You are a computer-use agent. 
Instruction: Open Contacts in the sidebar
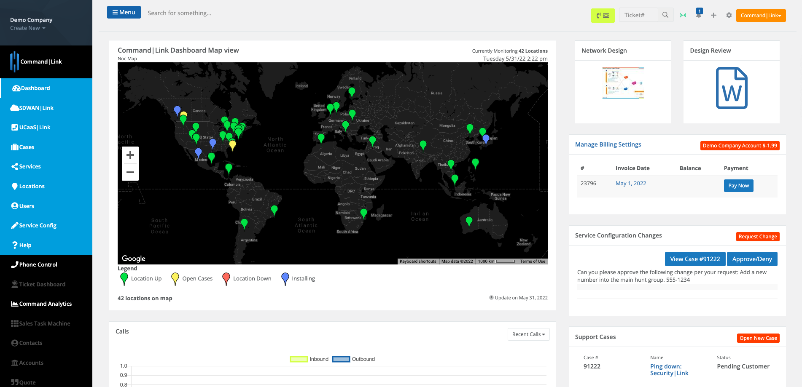click(x=46, y=343)
